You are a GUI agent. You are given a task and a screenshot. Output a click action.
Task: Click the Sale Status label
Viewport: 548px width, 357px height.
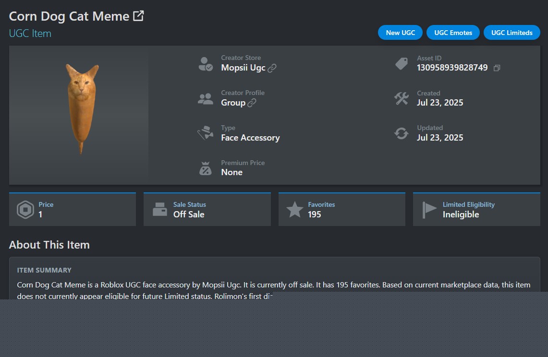pos(189,204)
